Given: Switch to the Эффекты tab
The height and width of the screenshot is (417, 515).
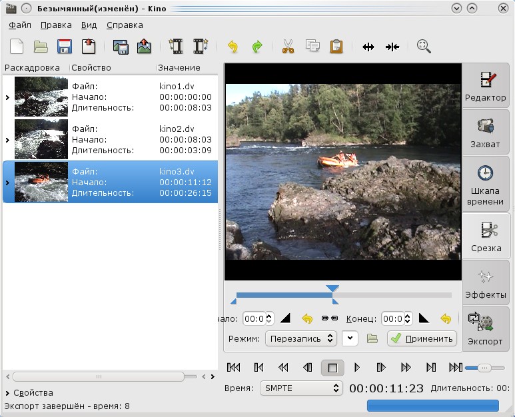Looking at the screenshot, I should click(486, 283).
